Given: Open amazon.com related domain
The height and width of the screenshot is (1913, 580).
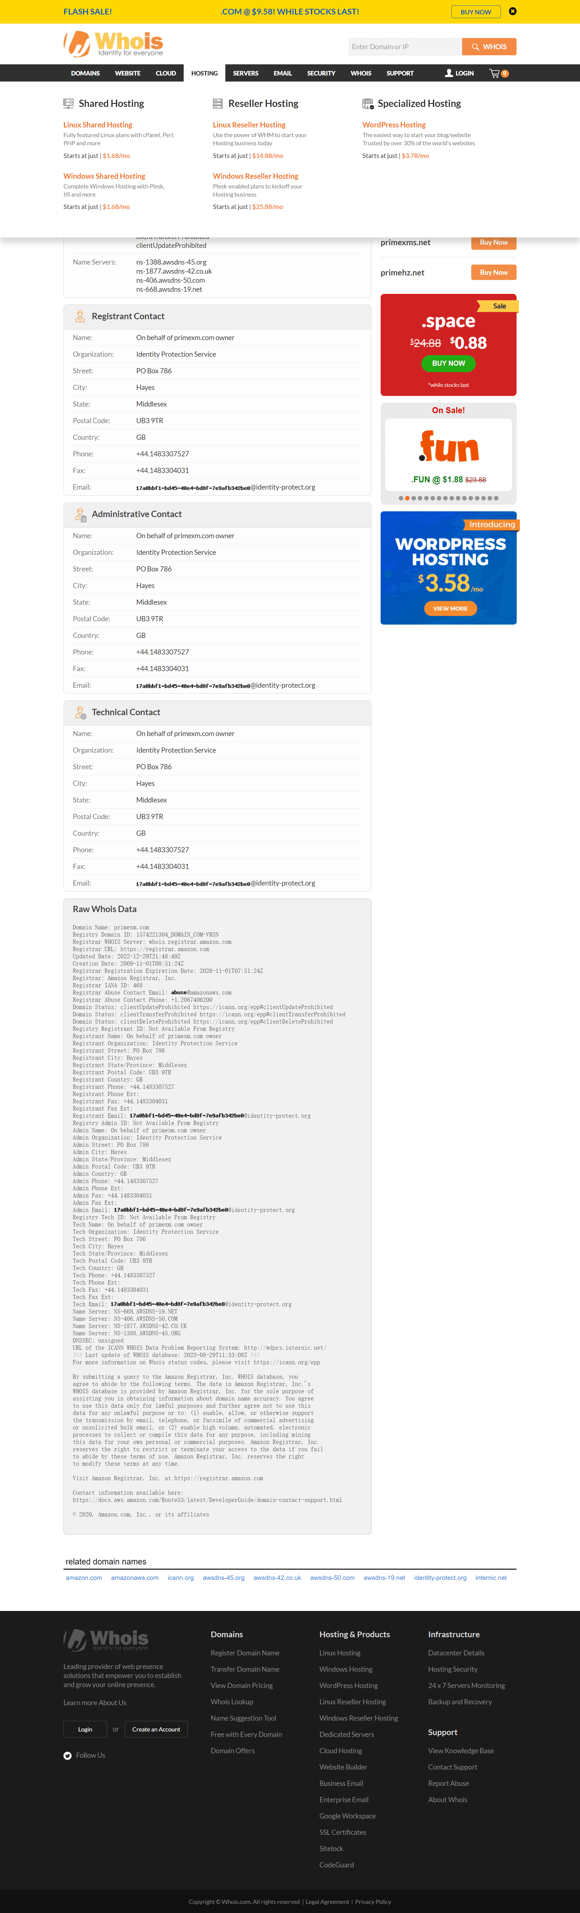Looking at the screenshot, I should point(84,1578).
